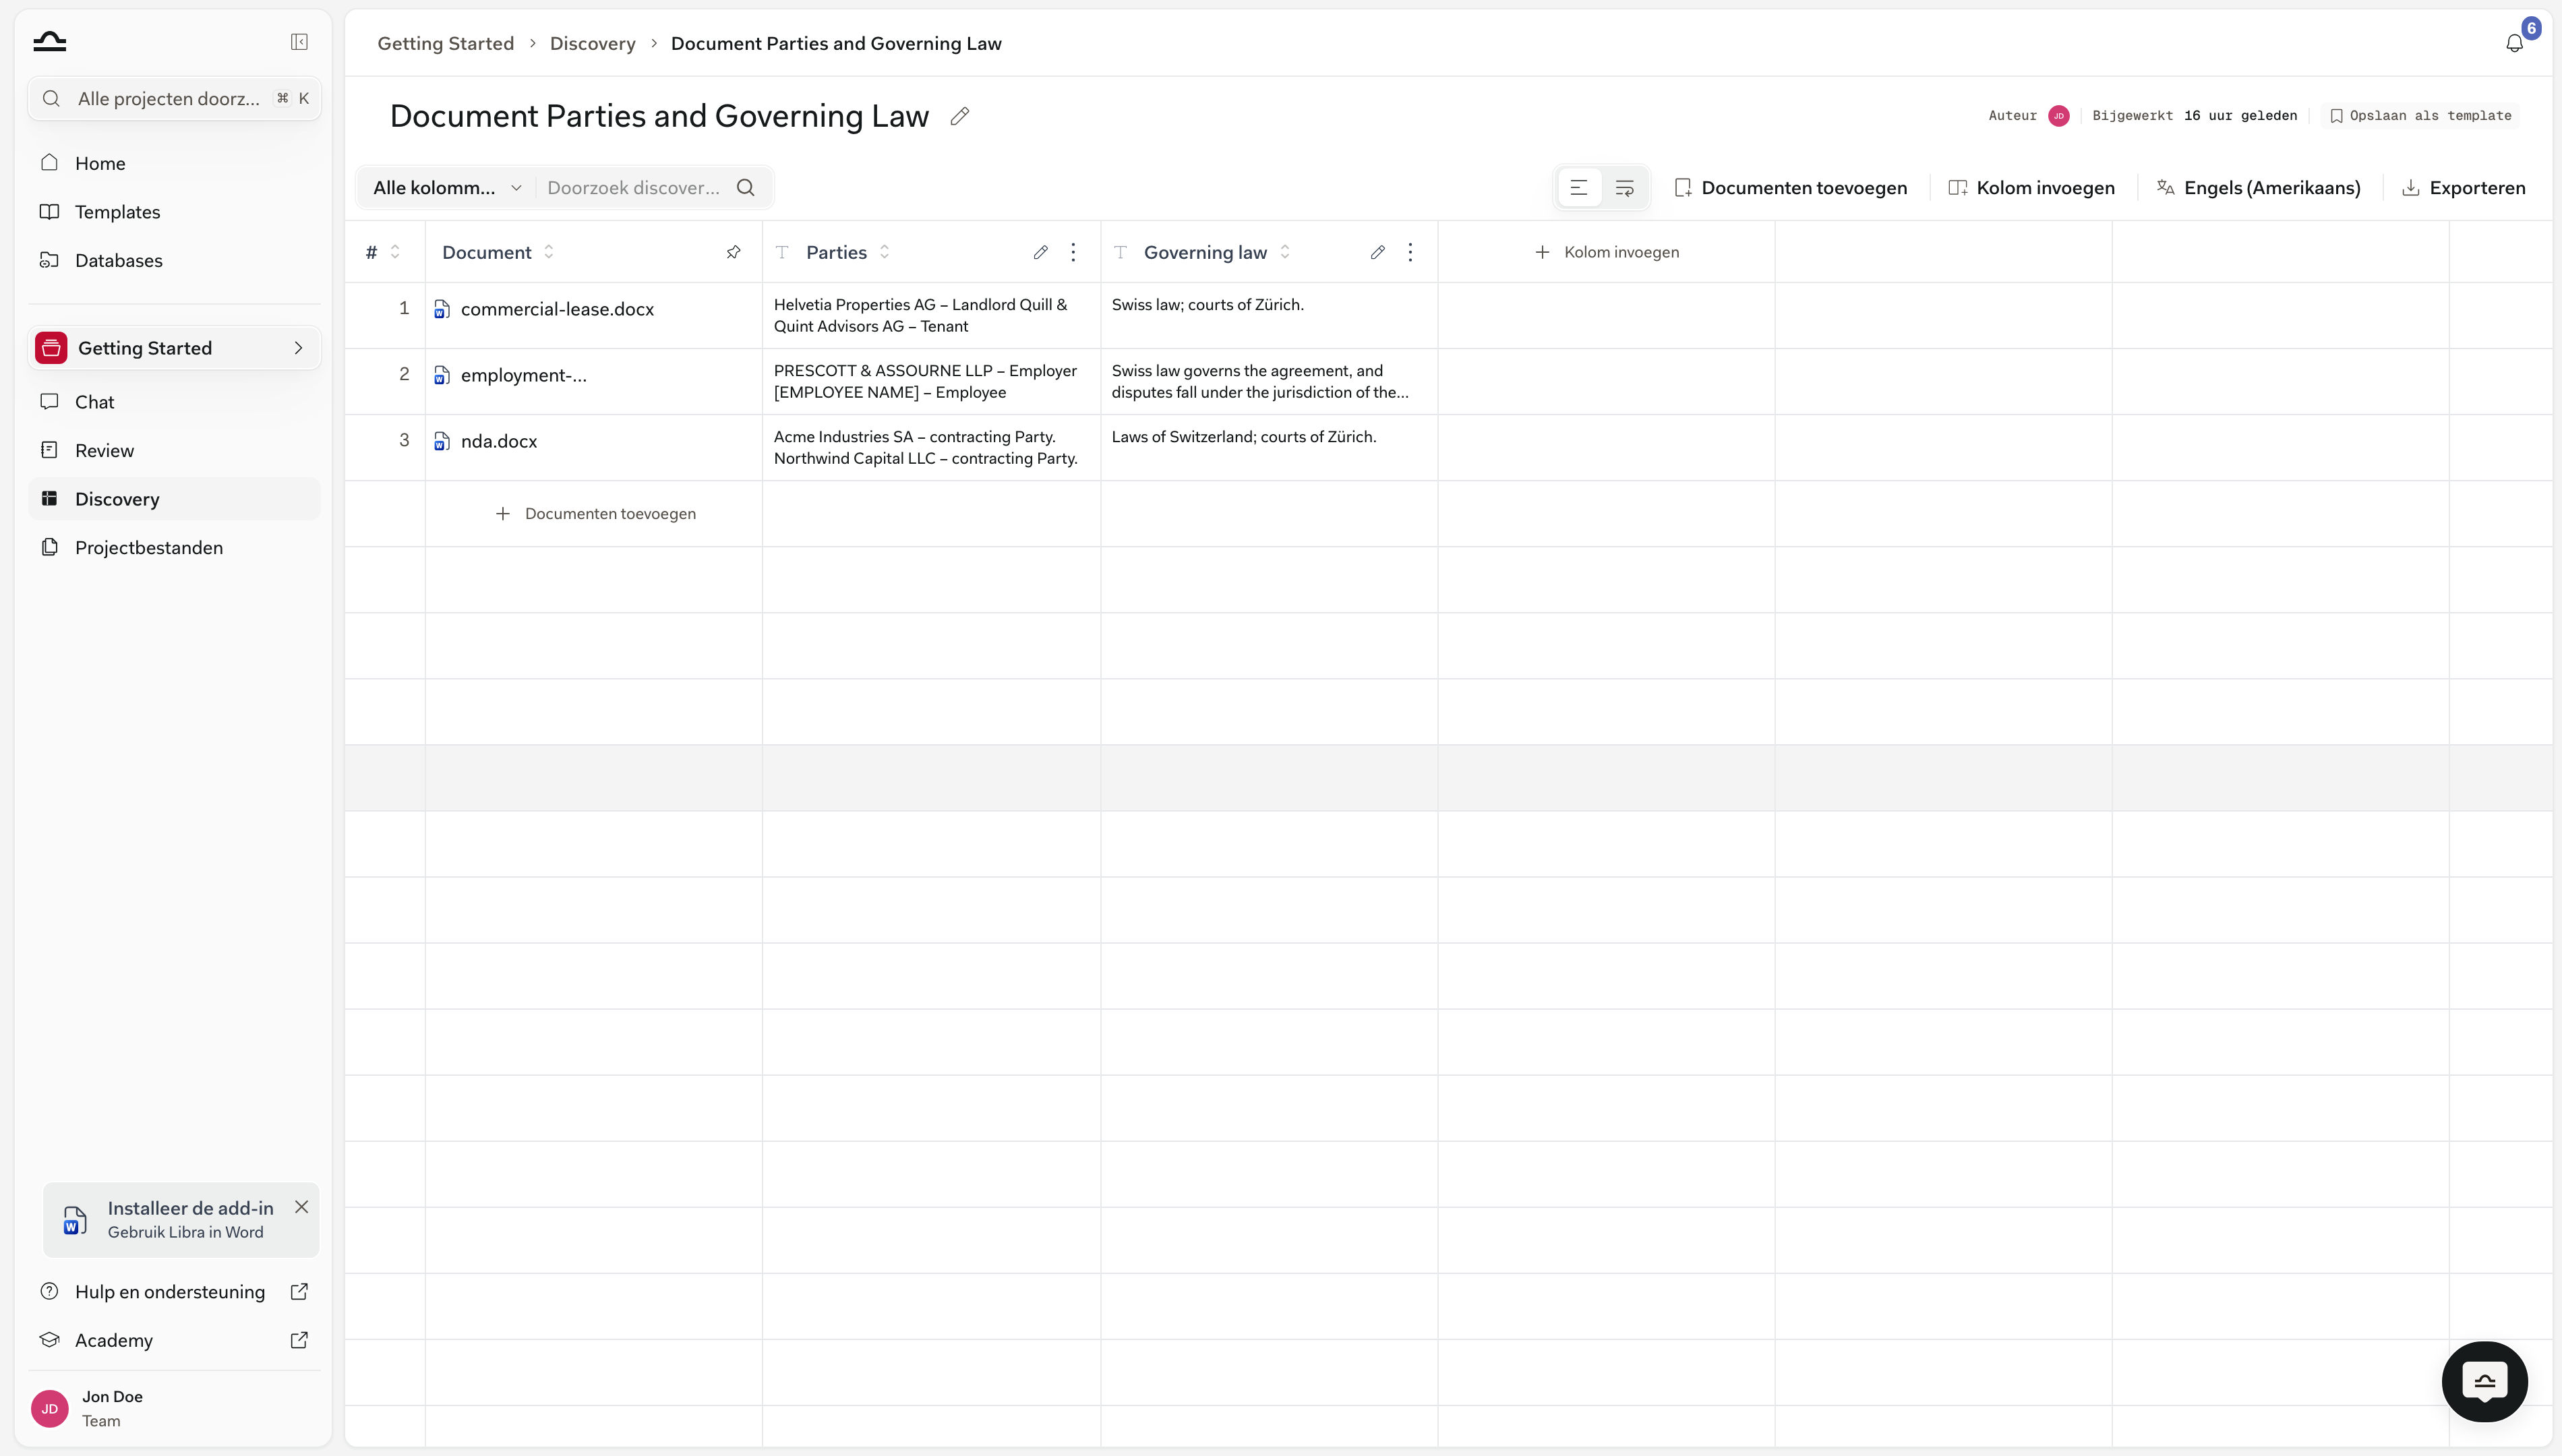Open the Governing law column options menu
This screenshot has height=1456, width=2562.
[x=1410, y=252]
